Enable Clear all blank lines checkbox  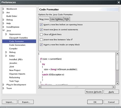pos(41,35)
